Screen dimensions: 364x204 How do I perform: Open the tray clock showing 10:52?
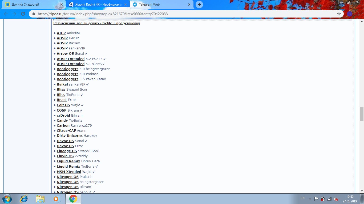coord(350,199)
